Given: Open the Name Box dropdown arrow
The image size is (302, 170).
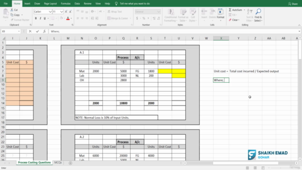Looking at the screenshot, I should 19,31.
